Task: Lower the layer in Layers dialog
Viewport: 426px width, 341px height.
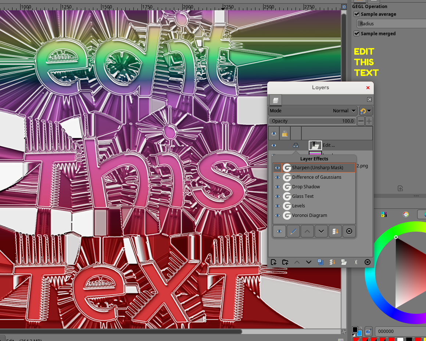Action: 309,262
